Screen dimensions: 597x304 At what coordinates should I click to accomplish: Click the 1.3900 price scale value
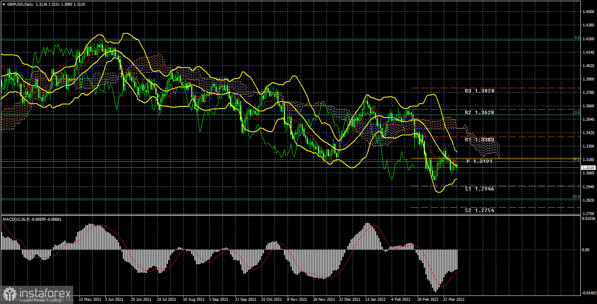click(588, 79)
